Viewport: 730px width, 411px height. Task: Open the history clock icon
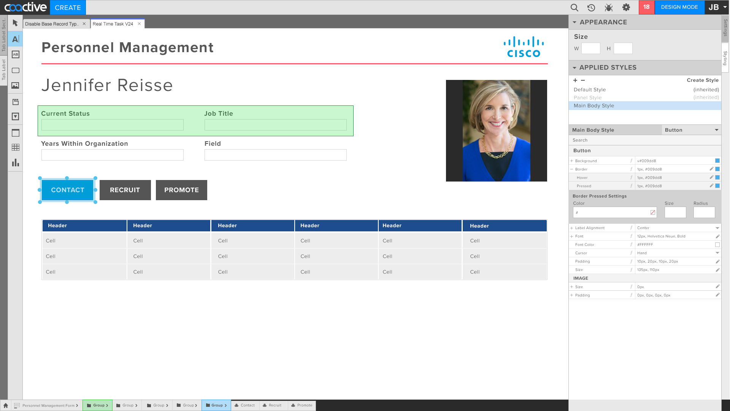click(x=591, y=7)
